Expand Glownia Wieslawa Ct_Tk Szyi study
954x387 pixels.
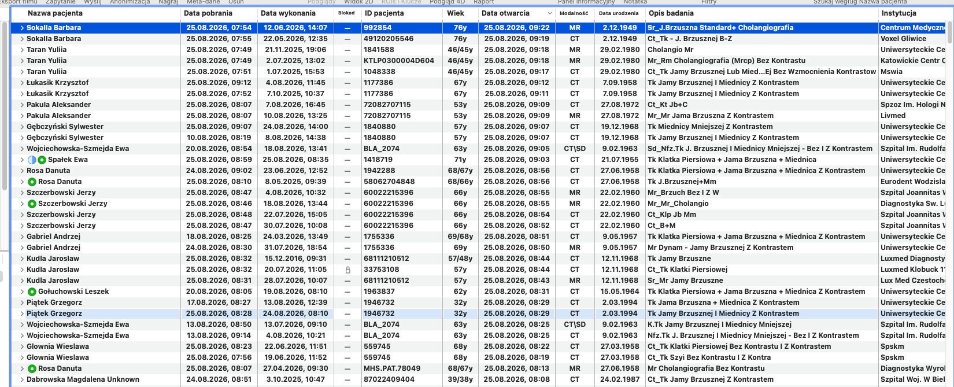point(22,357)
